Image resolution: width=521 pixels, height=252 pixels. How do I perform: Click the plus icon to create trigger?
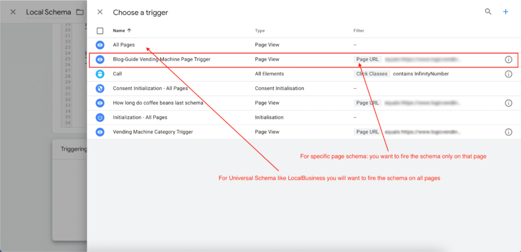(505, 12)
